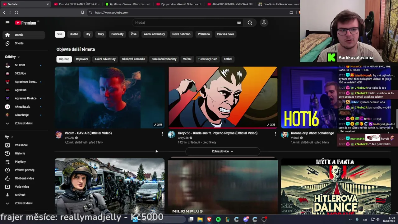Screen dimensions: 398x224
Task: Open Alkanhraje subscription channel
Action: 24,115
